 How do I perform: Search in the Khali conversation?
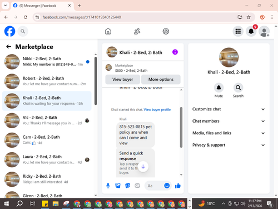click(x=238, y=88)
